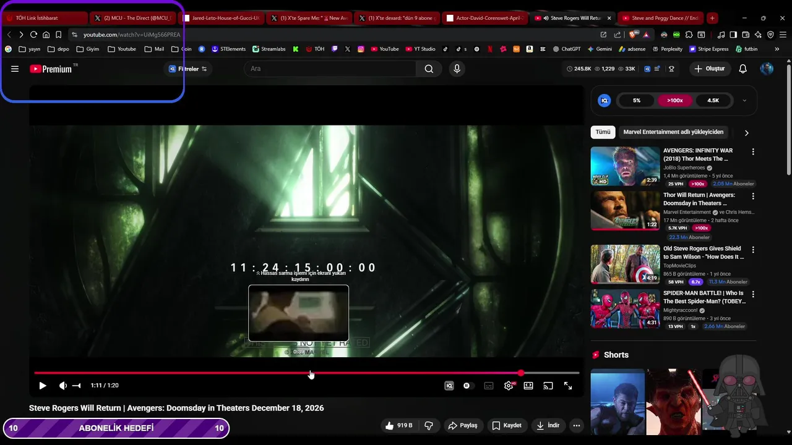Click the >100x vidIQ pill
Image resolution: width=792 pixels, height=445 pixels.
674,100
